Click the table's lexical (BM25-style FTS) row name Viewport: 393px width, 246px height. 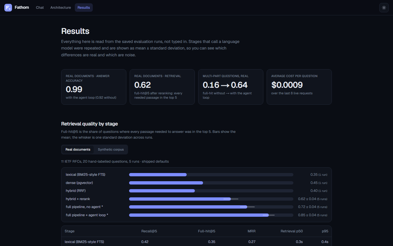tap(84, 242)
